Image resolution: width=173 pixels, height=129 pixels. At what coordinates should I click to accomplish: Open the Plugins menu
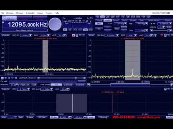pos(49,13)
